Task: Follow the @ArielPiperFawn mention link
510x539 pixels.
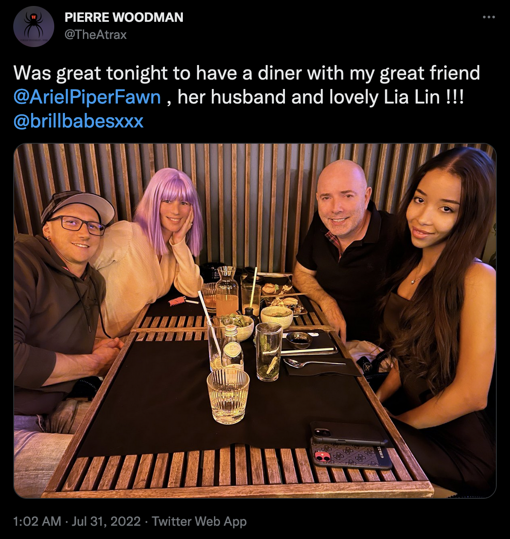Action: (87, 97)
